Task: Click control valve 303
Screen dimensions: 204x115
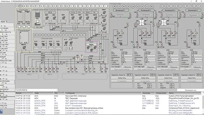Action: [103, 63]
